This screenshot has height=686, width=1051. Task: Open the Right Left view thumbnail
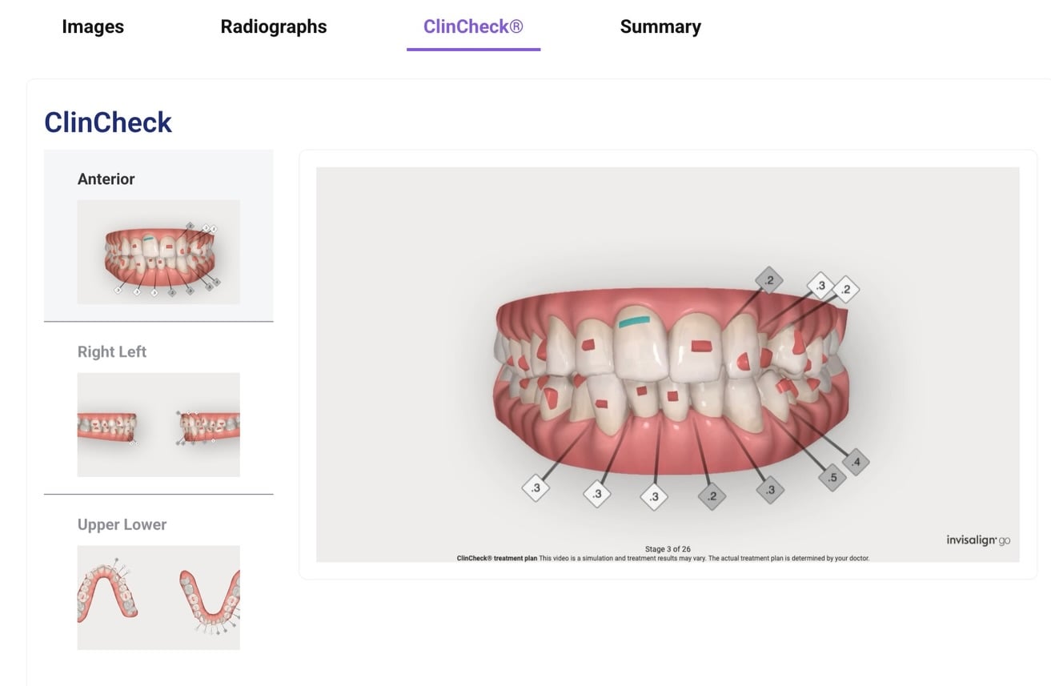coord(158,424)
